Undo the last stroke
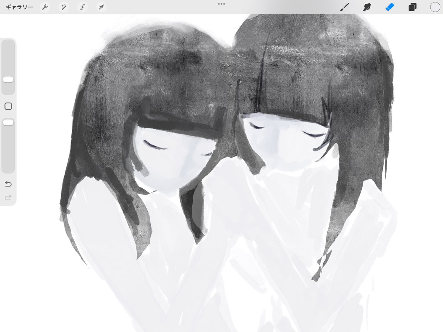The height and width of the screenshot is (332, 443). (8, 184)
